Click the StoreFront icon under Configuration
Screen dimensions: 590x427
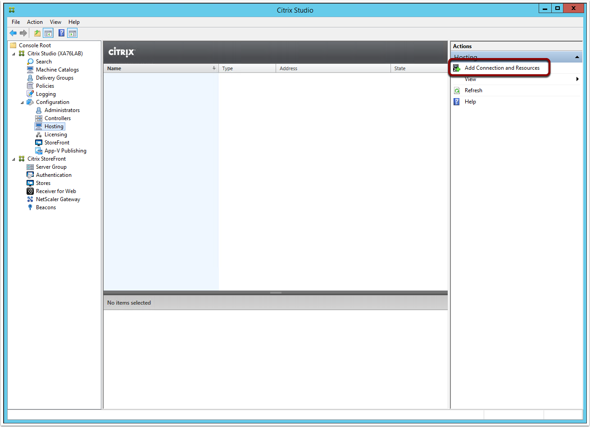39,143
